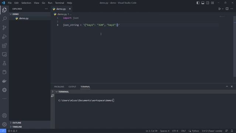Open the Manage gear icon

point(4,124)
